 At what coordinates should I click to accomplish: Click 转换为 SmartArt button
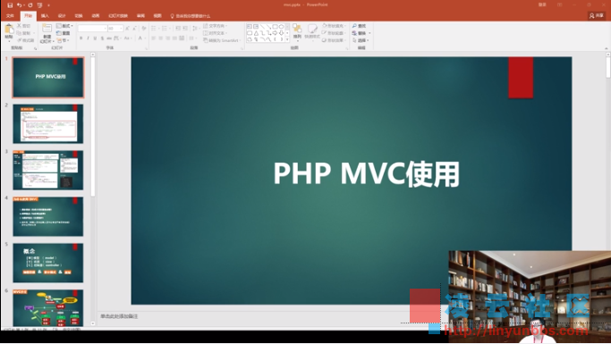(222, 40)
